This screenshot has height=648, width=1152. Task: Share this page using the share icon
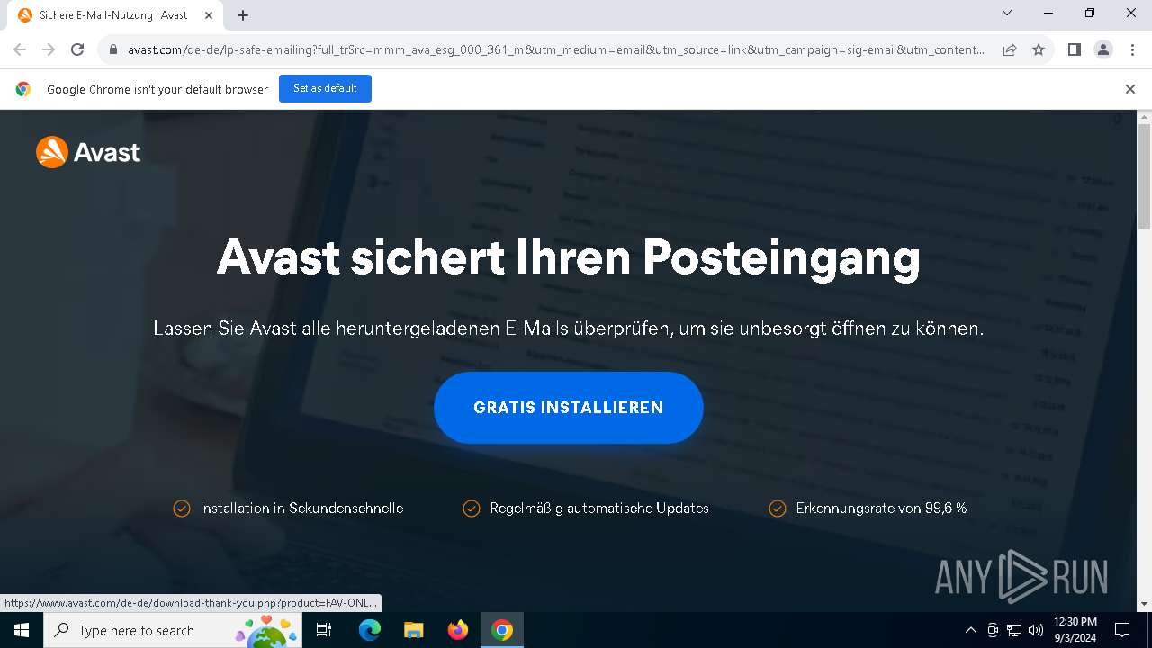click(x=1010, y=49)
